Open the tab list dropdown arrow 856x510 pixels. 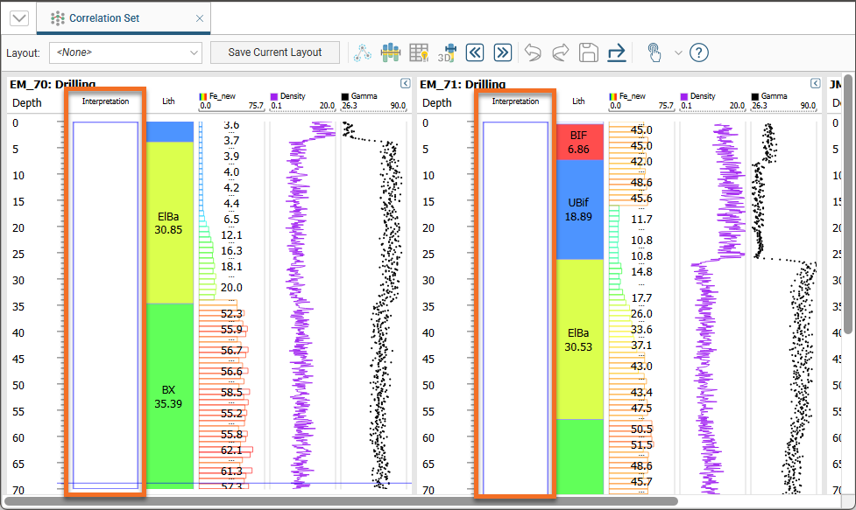tap(18, 18)
